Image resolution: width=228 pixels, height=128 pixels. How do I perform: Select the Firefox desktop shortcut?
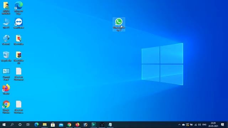6,89
